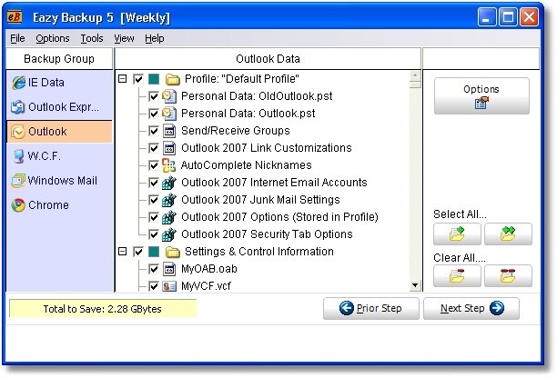
Task: Go to Next Step
Action: pyautogui.click(x=471, y=309)
